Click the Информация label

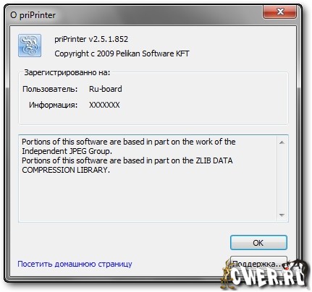click(53, 105)
